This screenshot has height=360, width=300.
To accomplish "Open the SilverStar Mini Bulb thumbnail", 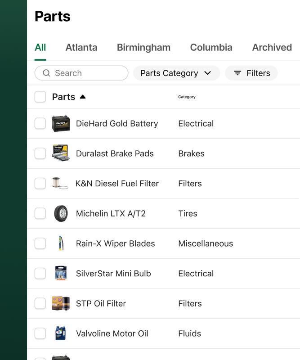I will (x=61, y=273).
